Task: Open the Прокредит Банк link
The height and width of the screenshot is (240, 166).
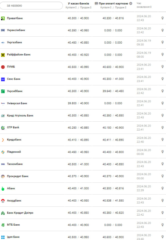Action: [17, 176]
